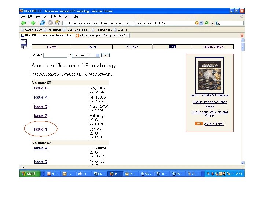Click Check Issue Receipts and Claims link
The width and height of the screenshot is (264, 198).
pyautogui.click(x=210, y=114)
